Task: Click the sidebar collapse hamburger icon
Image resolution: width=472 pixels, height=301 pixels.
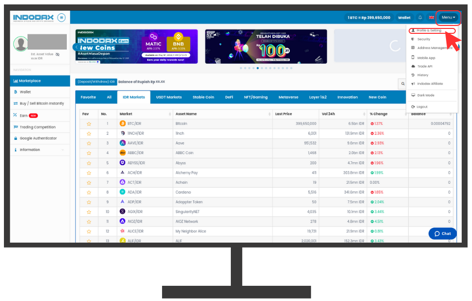Action: tap(61, 18)
